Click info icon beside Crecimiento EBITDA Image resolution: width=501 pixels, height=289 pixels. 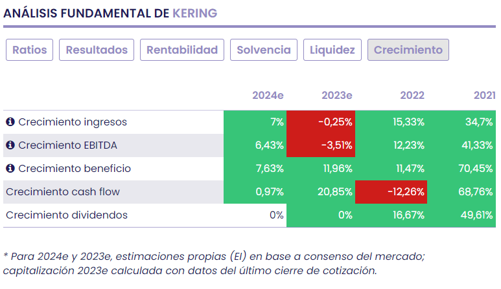10,145
